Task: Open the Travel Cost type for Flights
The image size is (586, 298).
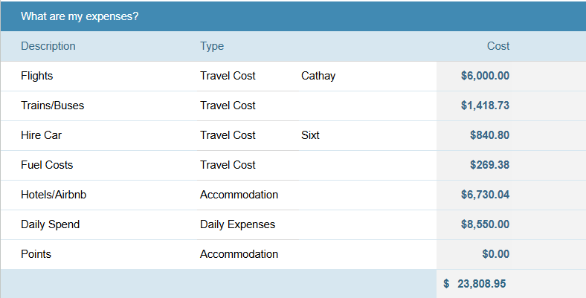Action: pyautogui.click(x=248, y=76)
